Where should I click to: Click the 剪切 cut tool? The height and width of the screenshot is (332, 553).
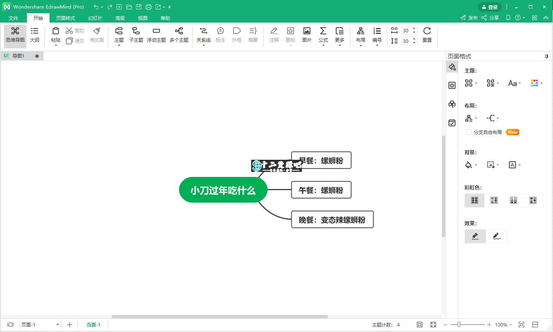tap(75, 31)
